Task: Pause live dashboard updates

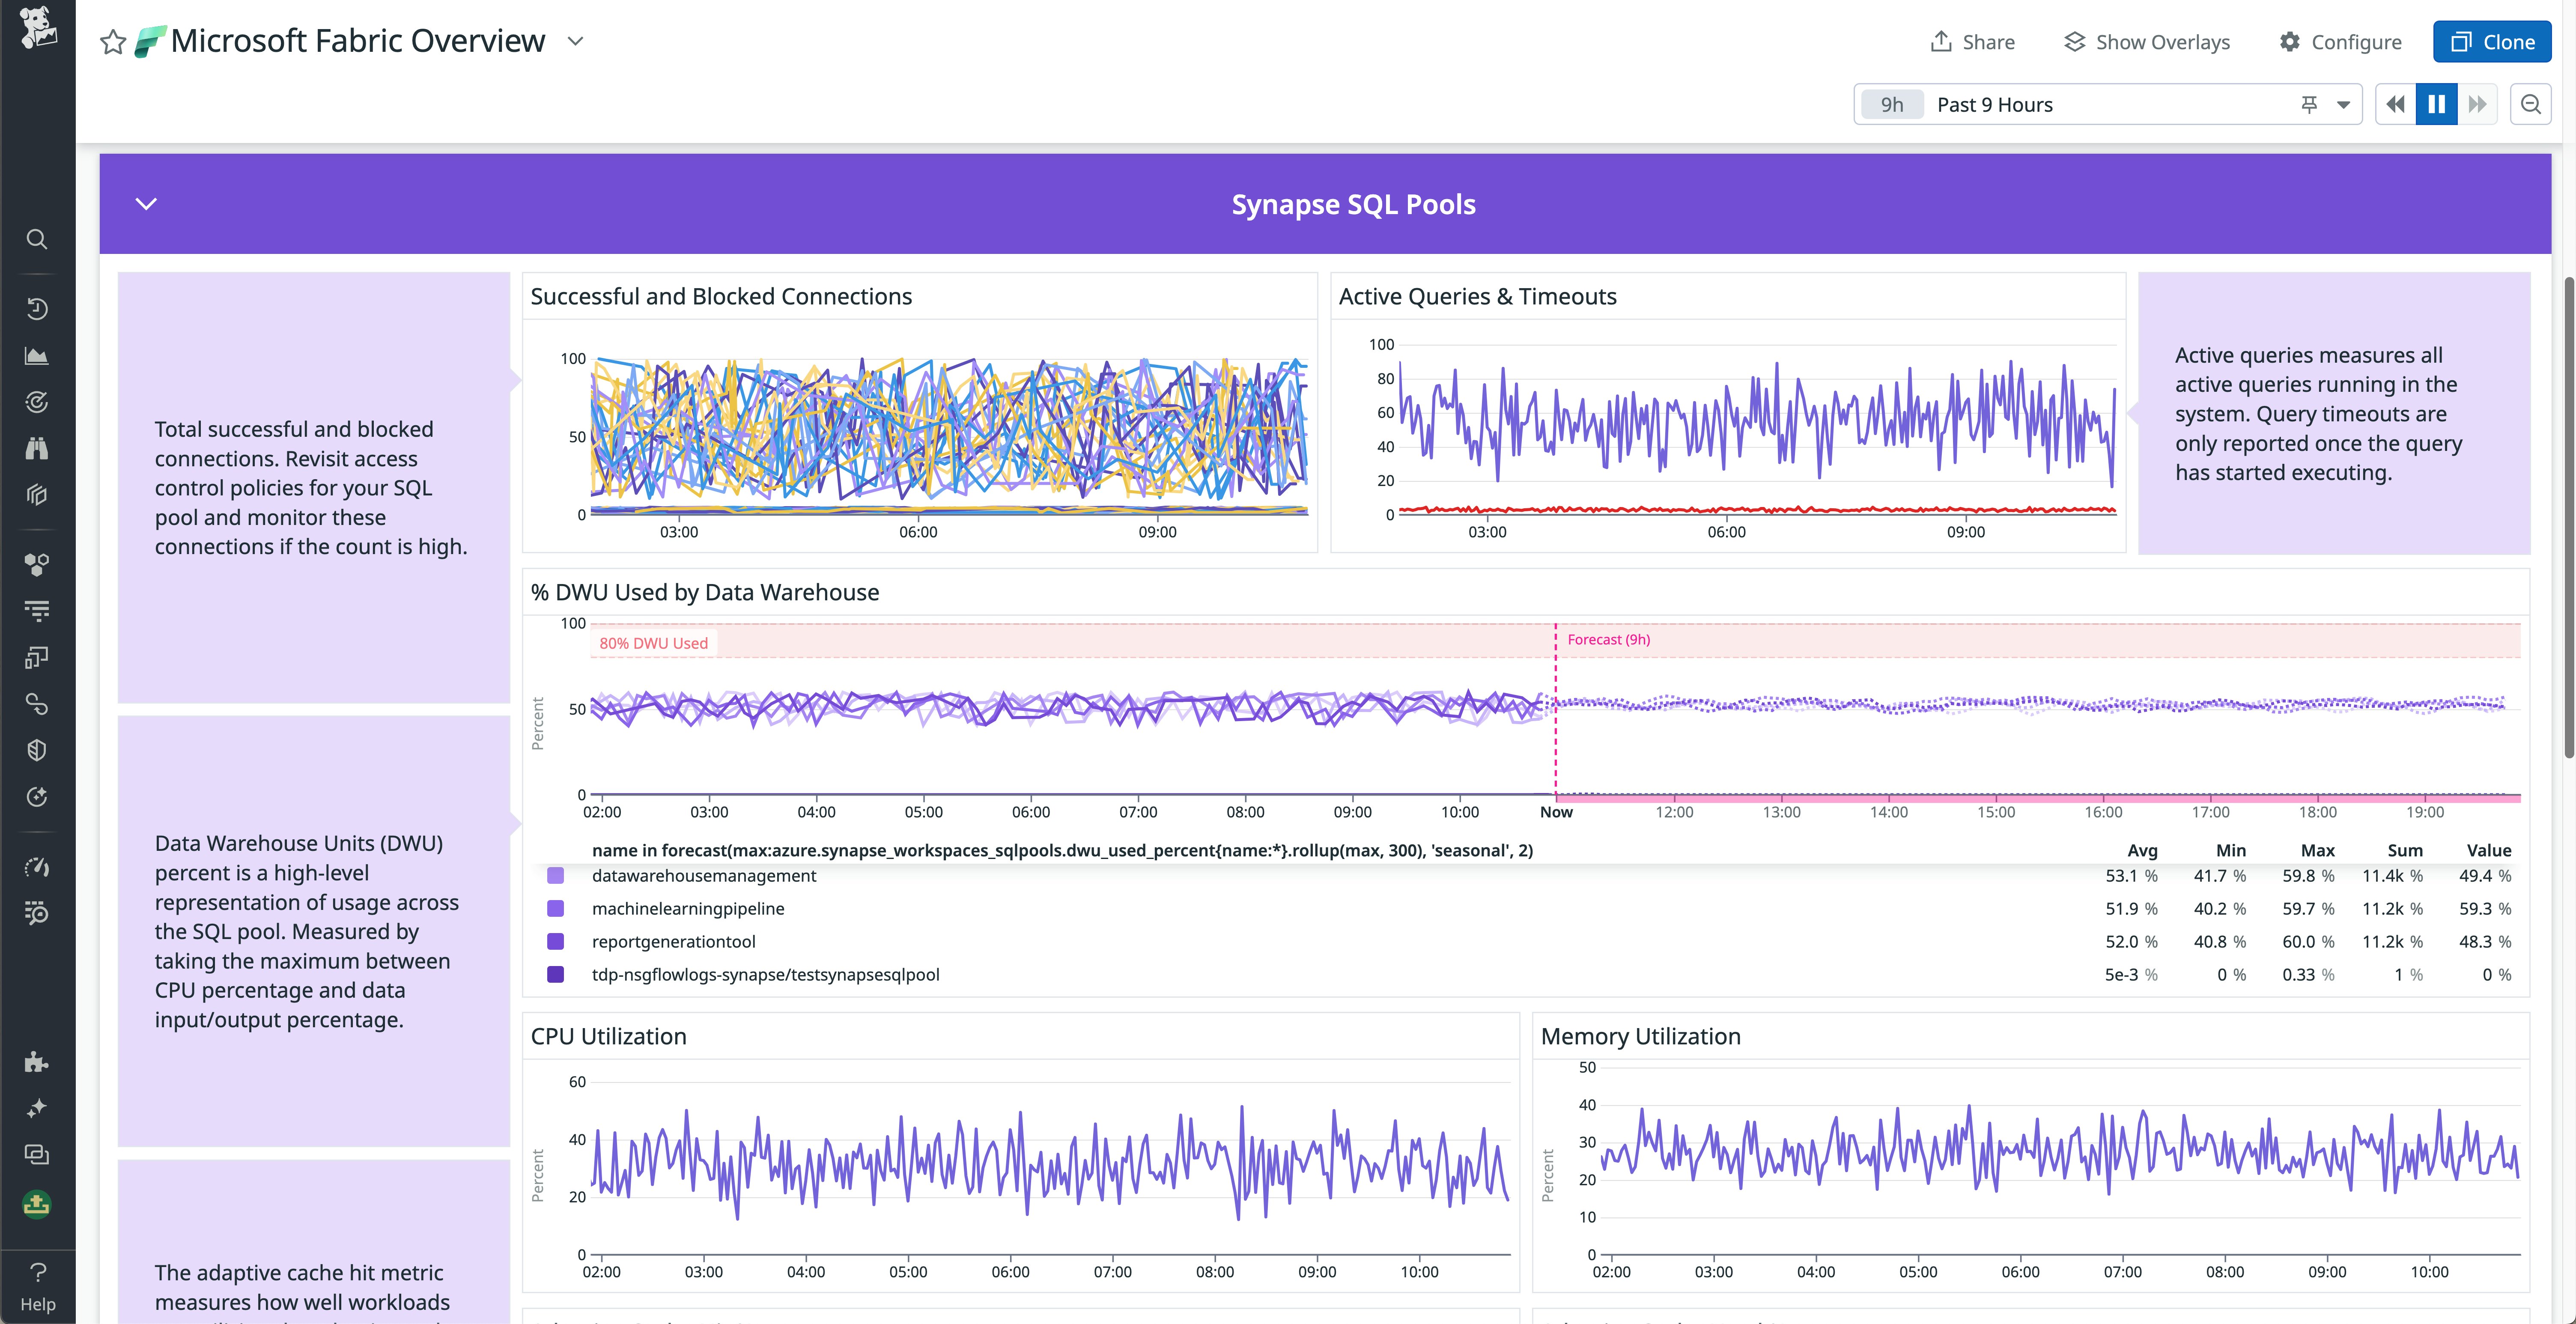Action: click(2436, 104)
